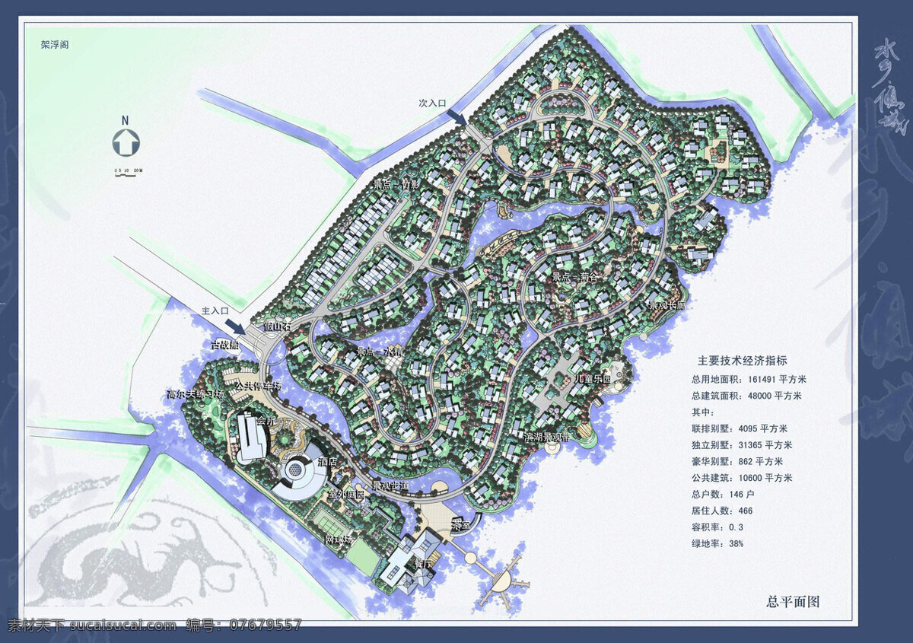Click the 儿童乐园 label
The height and width of the screenshot is (643, 913).
click(593, 377)
